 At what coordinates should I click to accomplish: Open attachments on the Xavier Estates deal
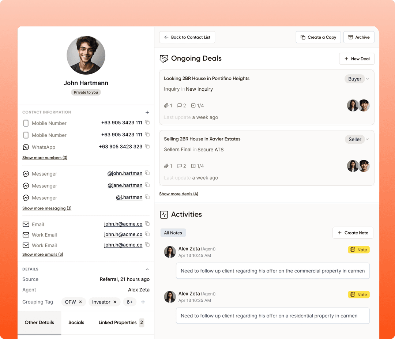(x=168, y=166)
